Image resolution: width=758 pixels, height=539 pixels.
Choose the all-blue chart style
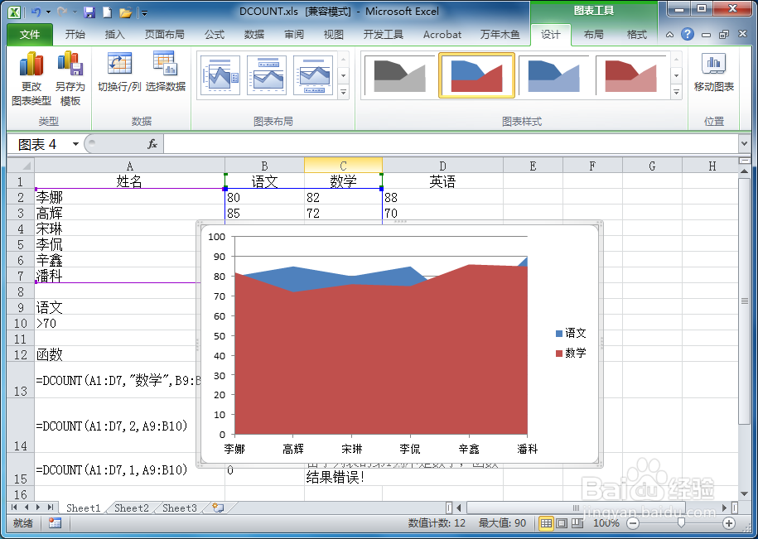[x=553, y=75]
